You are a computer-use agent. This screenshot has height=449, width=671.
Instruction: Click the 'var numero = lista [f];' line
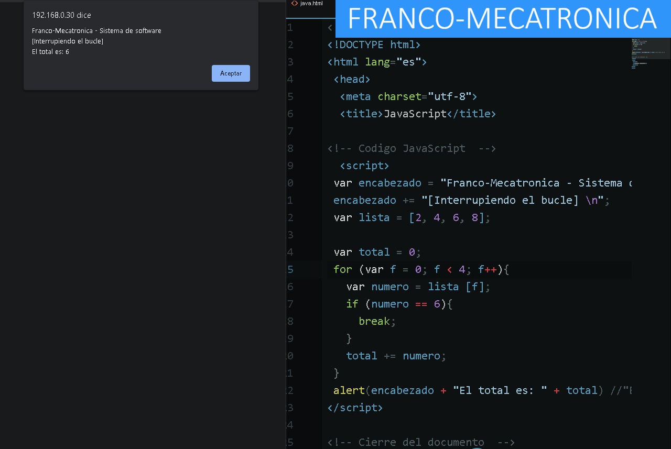coord(418,287)
